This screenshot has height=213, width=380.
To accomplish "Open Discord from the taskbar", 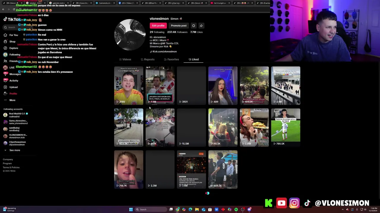I will [249, 209].
